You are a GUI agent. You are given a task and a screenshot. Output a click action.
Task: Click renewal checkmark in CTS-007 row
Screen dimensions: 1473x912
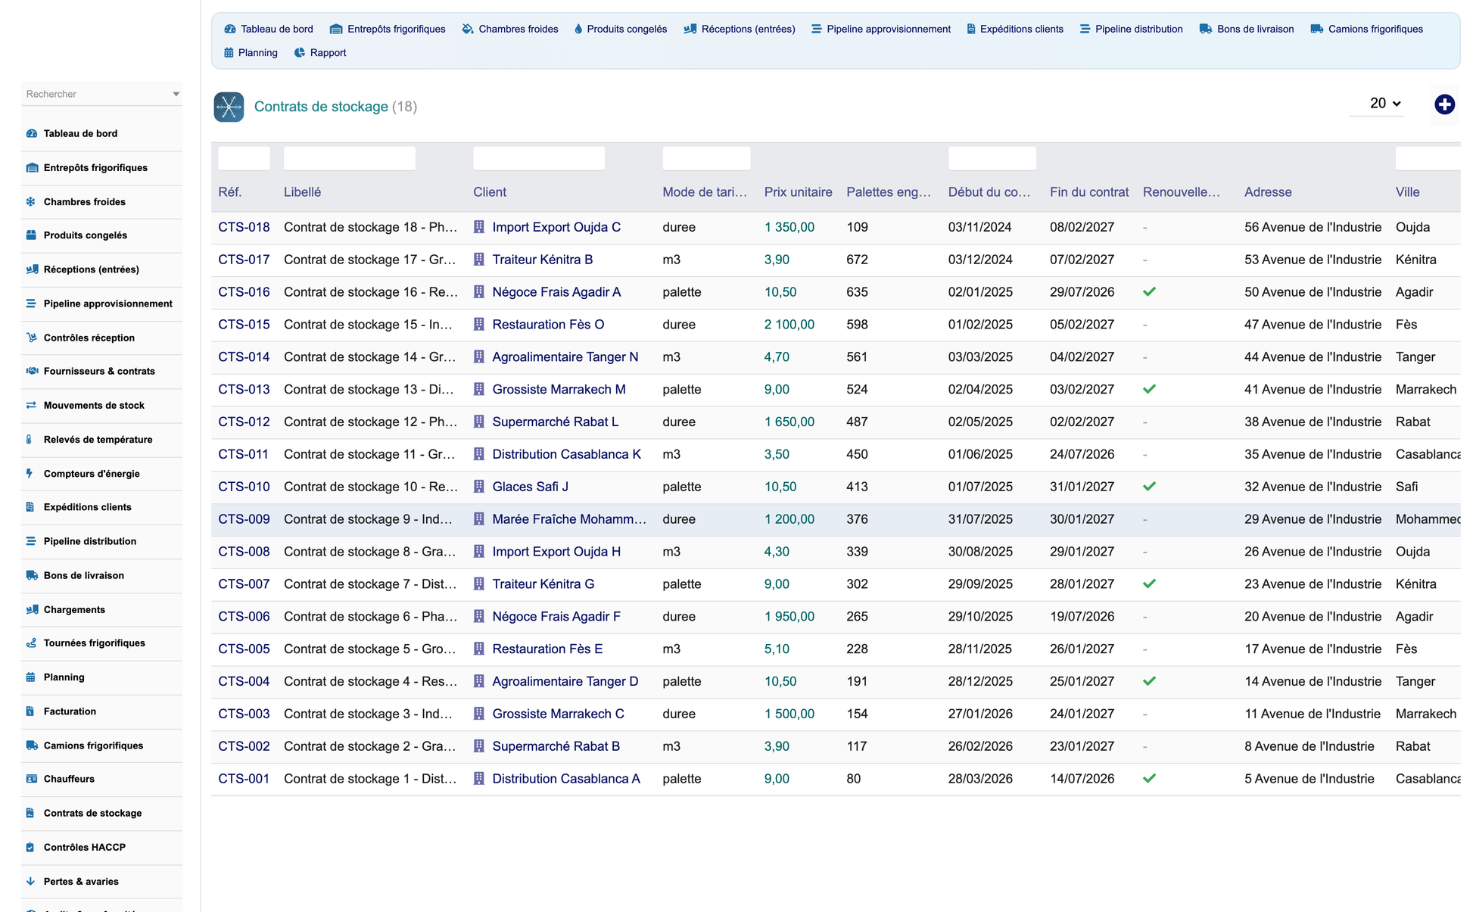point(1149,584)
